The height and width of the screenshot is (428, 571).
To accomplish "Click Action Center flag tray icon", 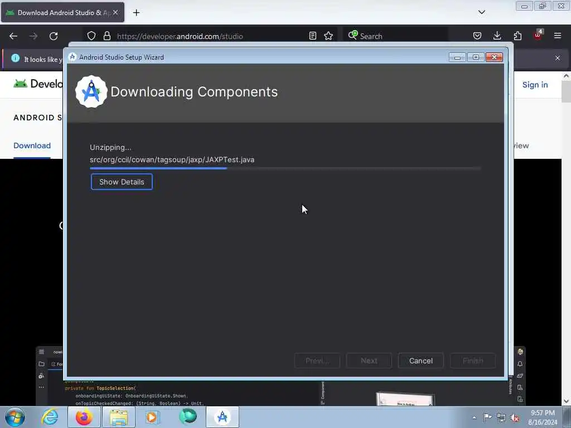I will (x=487, y=417).
